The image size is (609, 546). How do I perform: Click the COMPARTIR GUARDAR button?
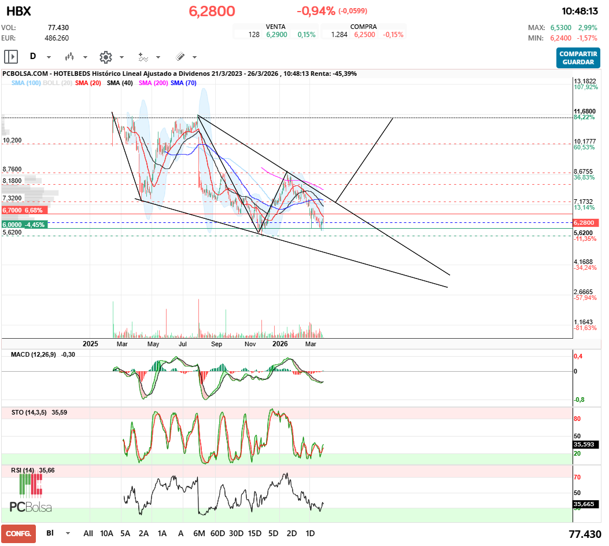click(578, 57)
